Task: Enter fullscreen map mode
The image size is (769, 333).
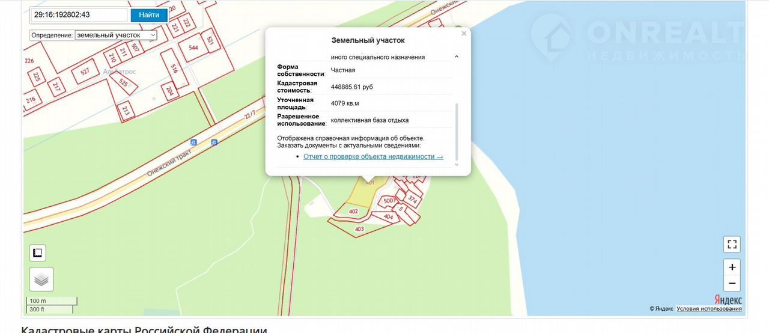Action: click(x=732, y=244)
